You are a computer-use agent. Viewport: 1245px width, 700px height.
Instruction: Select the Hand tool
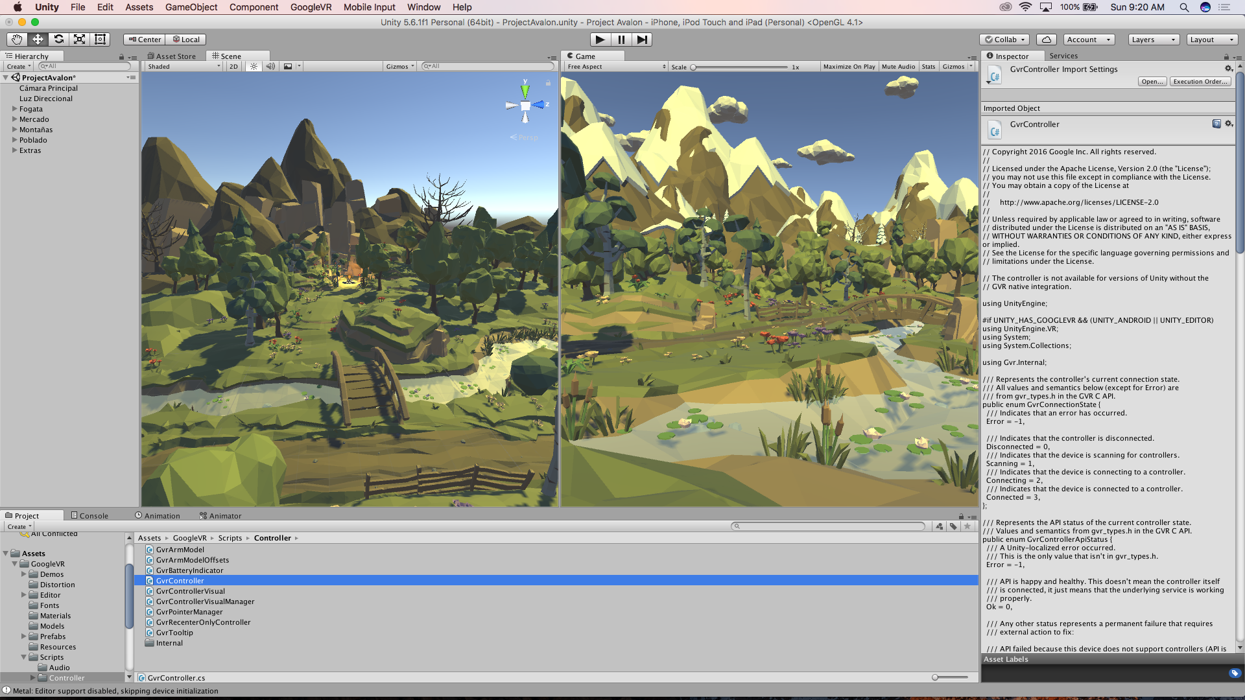[x=17, y=40]
